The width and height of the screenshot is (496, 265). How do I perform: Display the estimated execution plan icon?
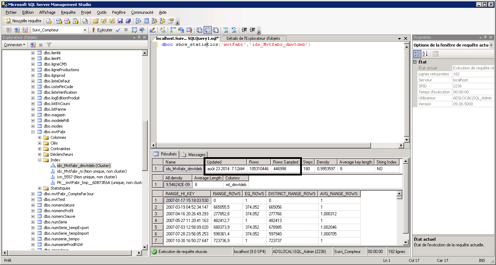[134, 30]
